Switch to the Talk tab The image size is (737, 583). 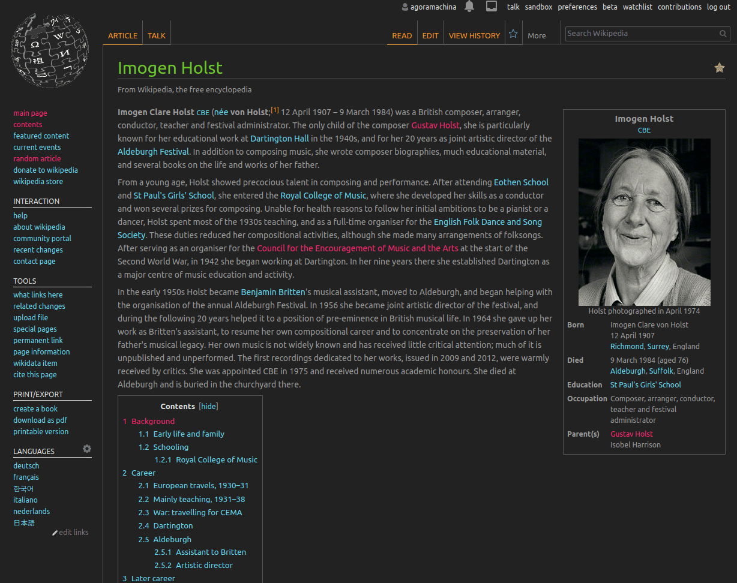[x=156, y=35]
